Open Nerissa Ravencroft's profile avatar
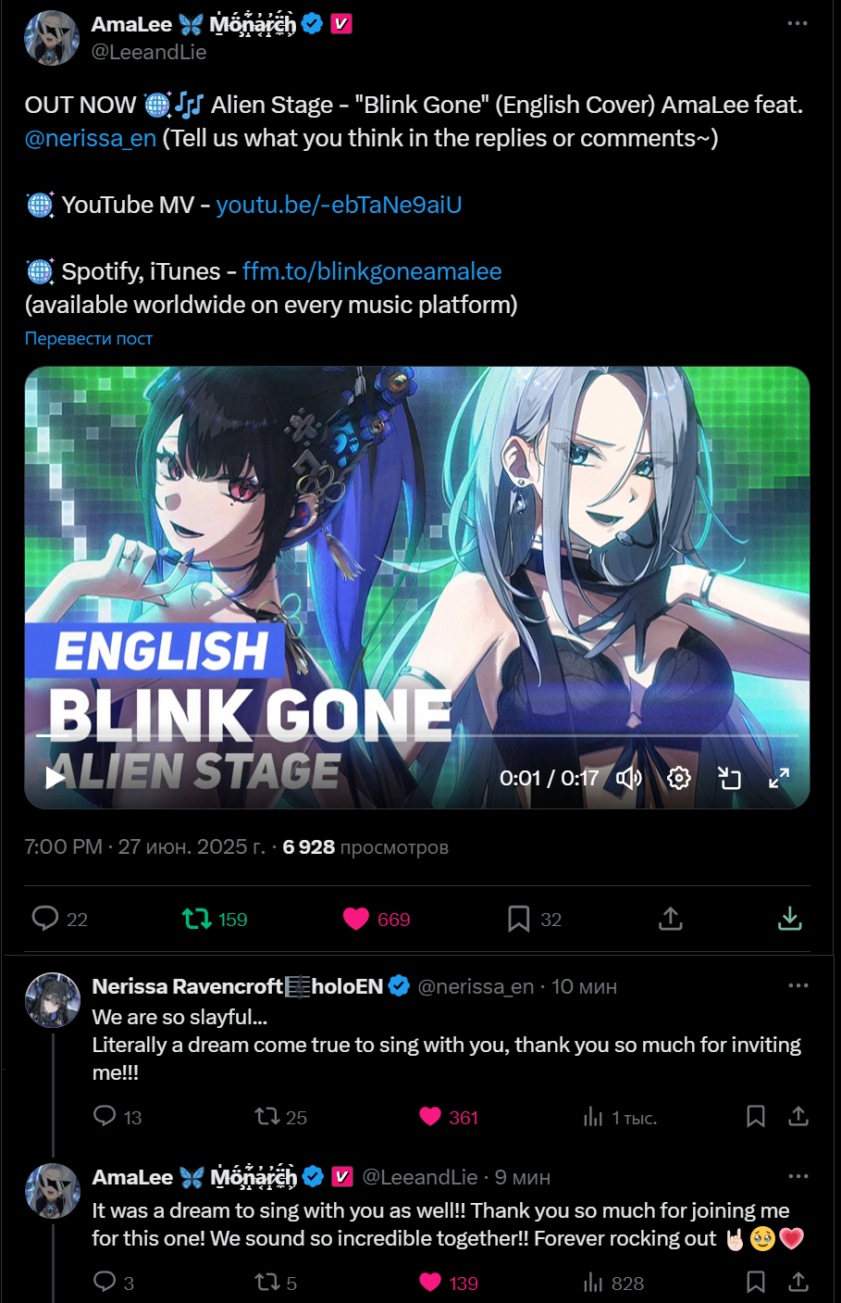Screen dimensions: 841x1303 [x=52, y=1000]
